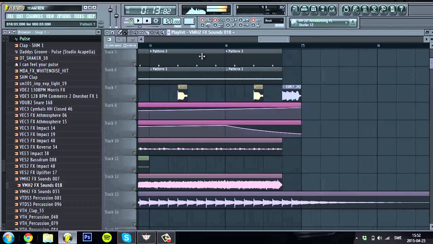Open the FILE menu

click(10, 16)
